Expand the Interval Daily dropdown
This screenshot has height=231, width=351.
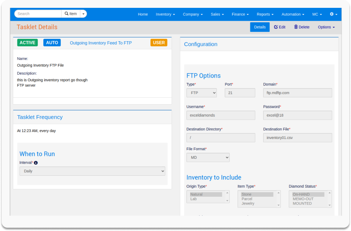tap(92, 171)
